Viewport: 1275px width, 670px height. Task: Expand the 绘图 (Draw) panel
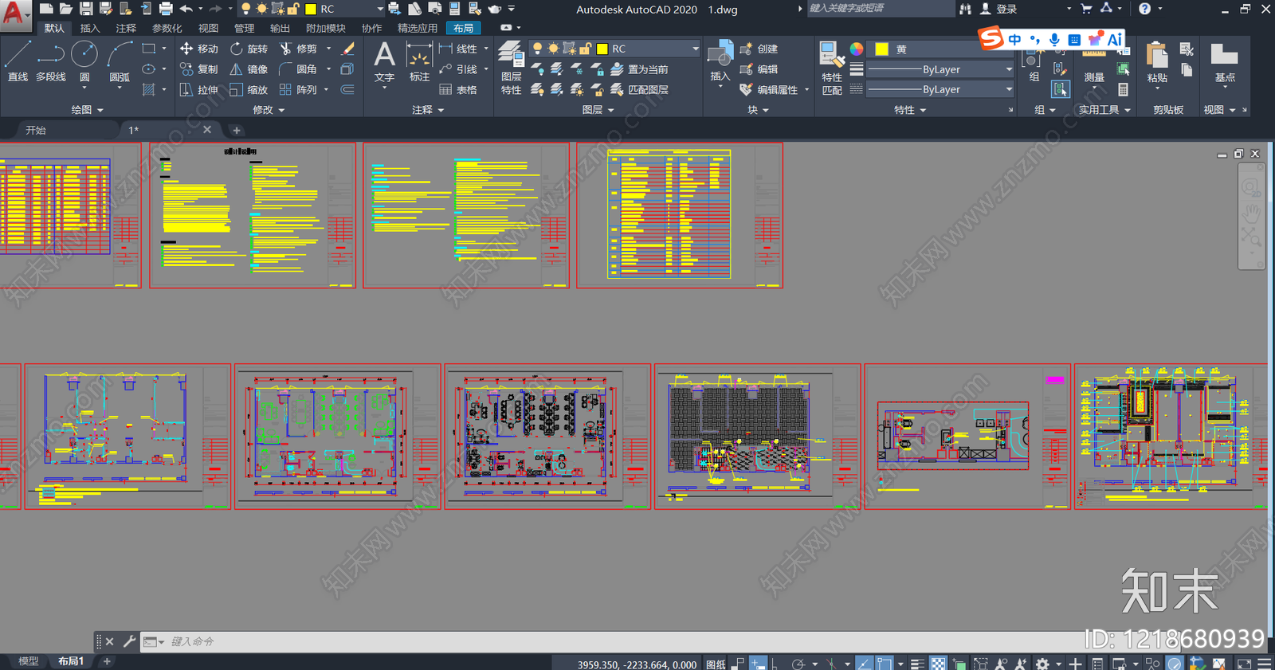click(x=88, y=110)
